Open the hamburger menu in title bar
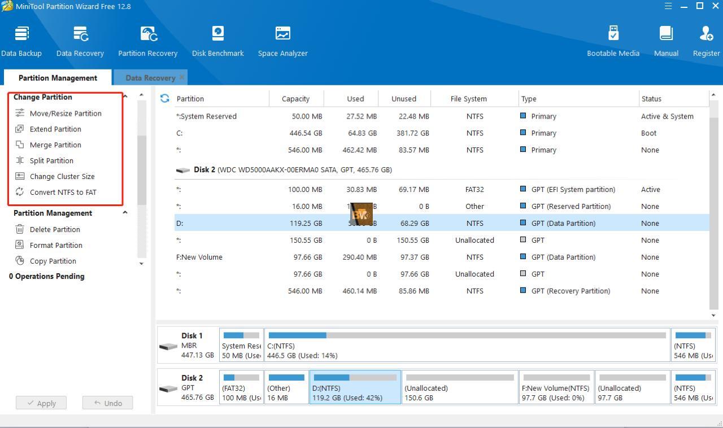The image size is (723, 428). (668, 6)
